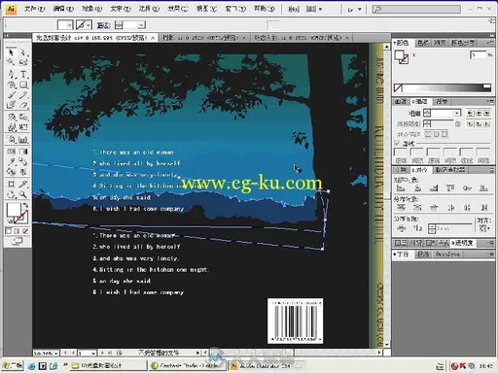Reset to default fill and stroke

[10, 221]
